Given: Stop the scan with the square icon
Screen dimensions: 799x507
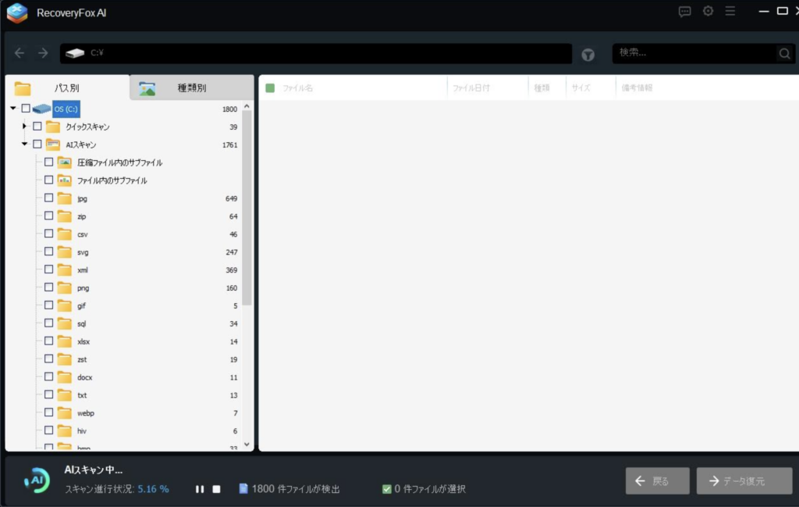Looking at the screenshot, I should [x=217, y=489].
